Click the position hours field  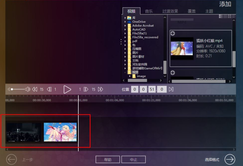(x=135, y=89)
